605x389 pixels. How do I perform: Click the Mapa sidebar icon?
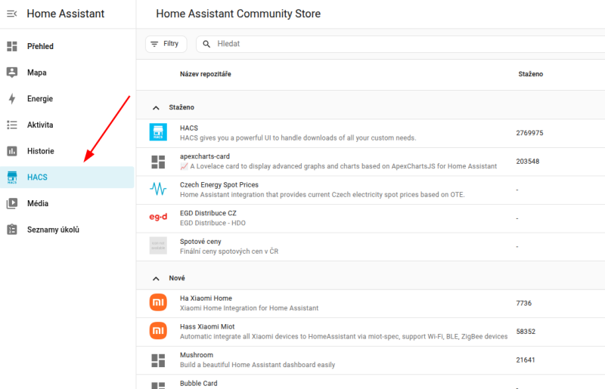(12, 73)
